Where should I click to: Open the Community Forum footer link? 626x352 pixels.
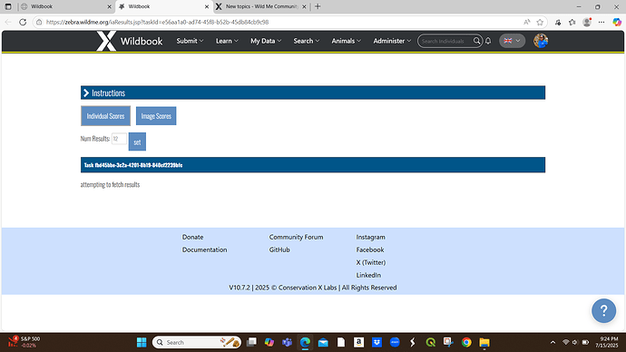click(x=296, y=237)
